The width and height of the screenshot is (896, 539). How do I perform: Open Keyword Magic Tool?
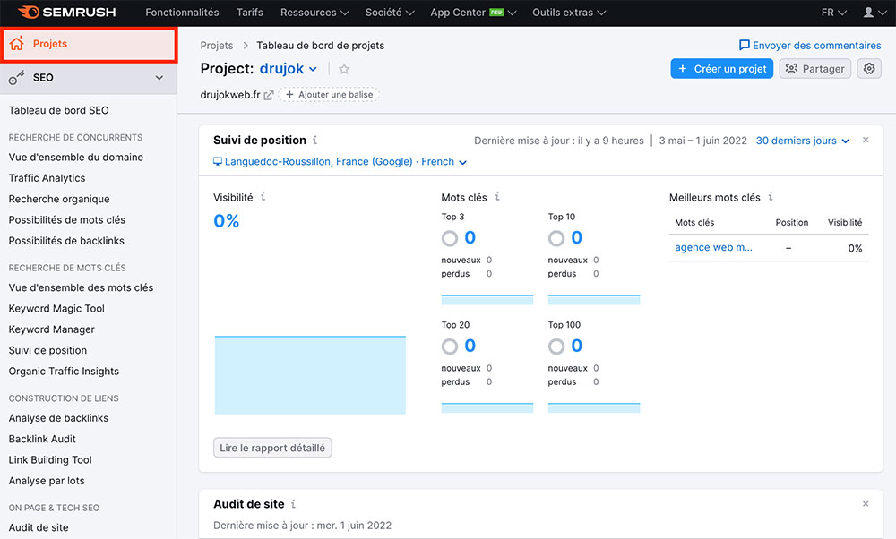56,308
